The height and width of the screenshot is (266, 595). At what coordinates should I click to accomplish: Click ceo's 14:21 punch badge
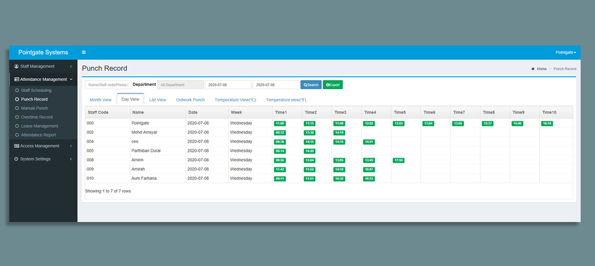369,142
